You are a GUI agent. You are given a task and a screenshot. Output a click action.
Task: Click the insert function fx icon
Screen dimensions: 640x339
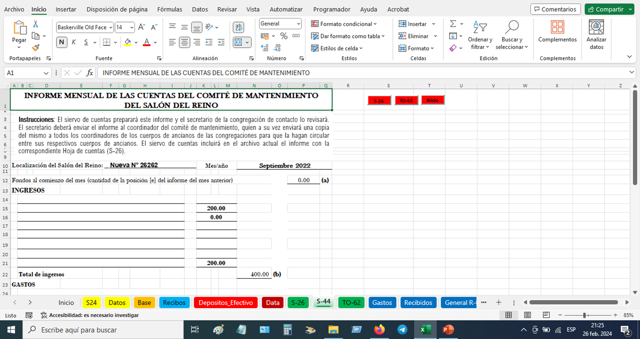(x=90, y=73)
